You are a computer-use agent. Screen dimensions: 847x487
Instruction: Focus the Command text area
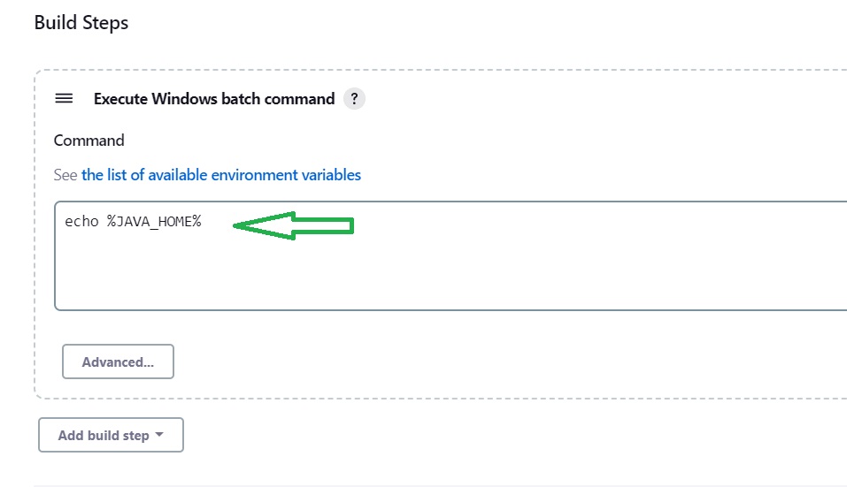(x=450, y=255)
